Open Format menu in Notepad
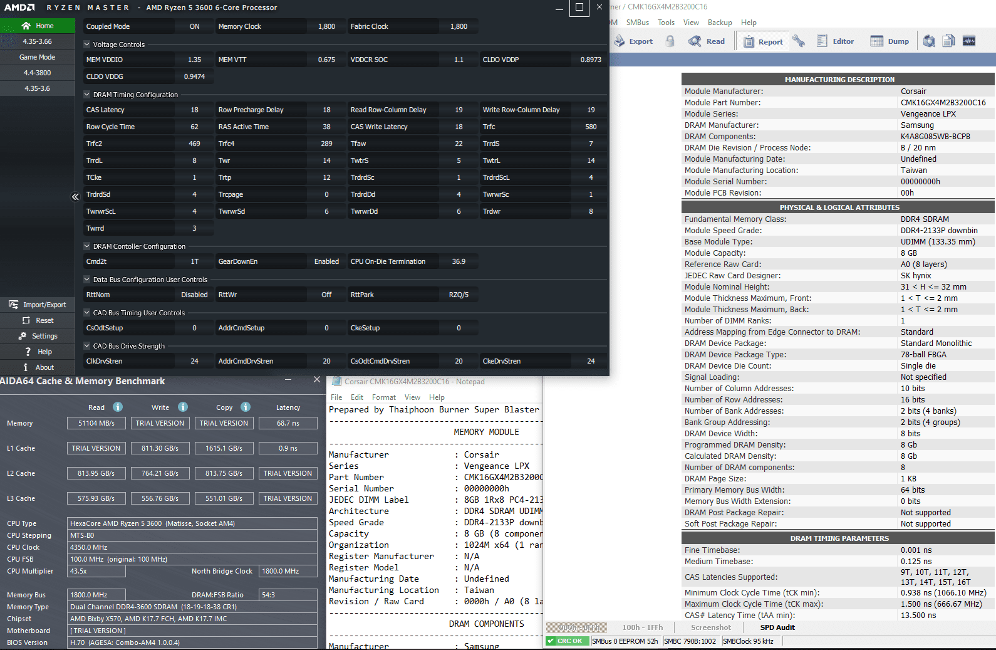Viewport: 996px width, 650px height. point(384,397)
